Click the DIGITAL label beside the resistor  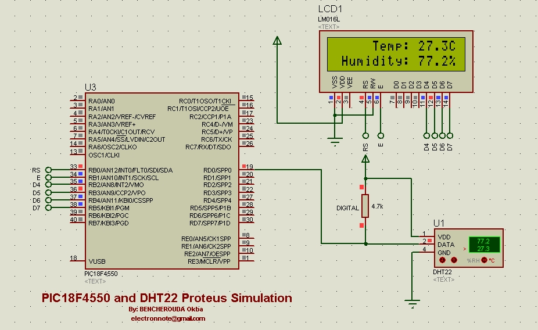[x=347, y=208]
